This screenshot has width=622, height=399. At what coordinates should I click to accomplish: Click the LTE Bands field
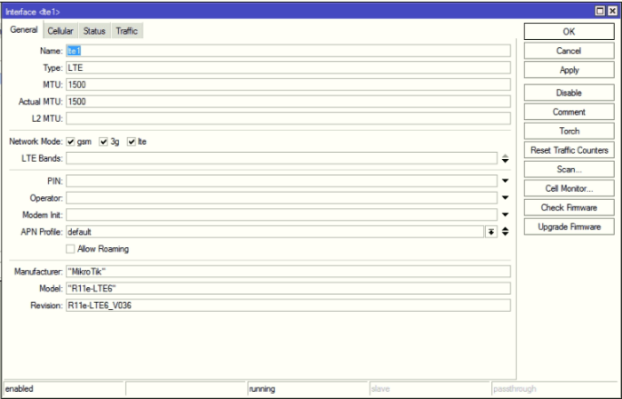[282, 158]
